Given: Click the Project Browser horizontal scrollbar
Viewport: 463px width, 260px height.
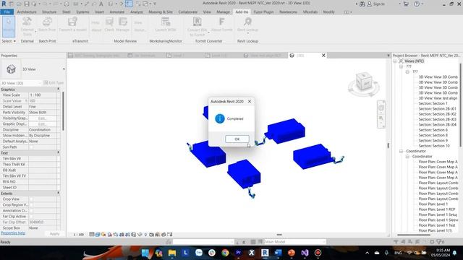Looking at the screenshot, I should pyautogui.click(x=414, y=235).
